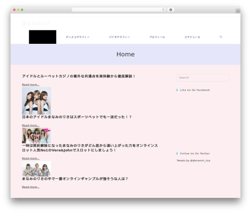
Task: Open the スポーツベット article headline
Action: [77, 117]
